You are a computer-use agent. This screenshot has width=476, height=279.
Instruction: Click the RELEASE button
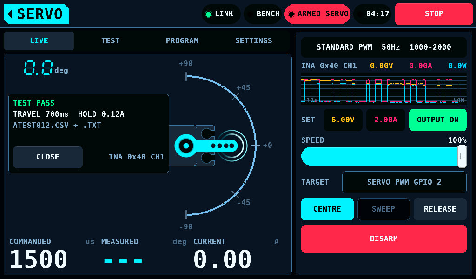click(x=440, y=209)
